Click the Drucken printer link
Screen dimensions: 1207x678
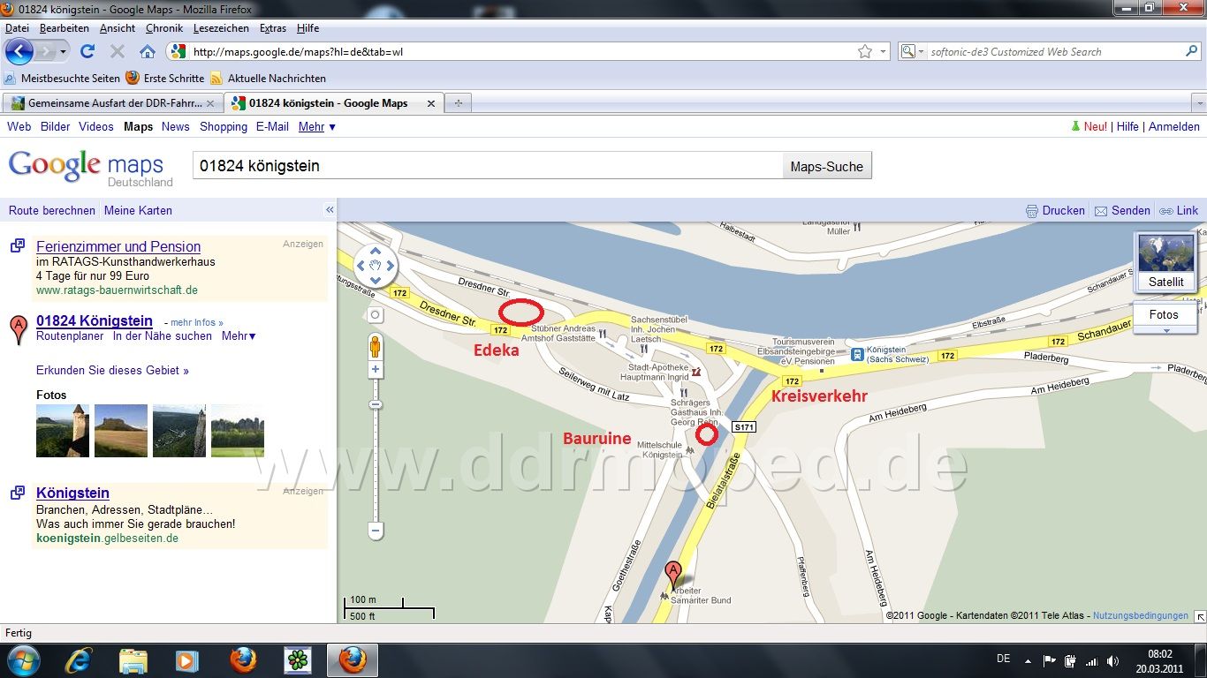pos(1055,210)
